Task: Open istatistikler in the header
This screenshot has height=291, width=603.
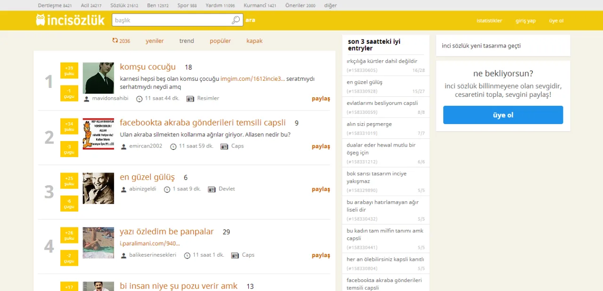Action: pyautogui.click(x=489, y=21)
